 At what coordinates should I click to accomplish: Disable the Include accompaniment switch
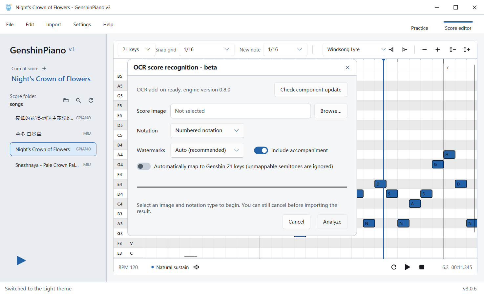click(x=261, y=150)
